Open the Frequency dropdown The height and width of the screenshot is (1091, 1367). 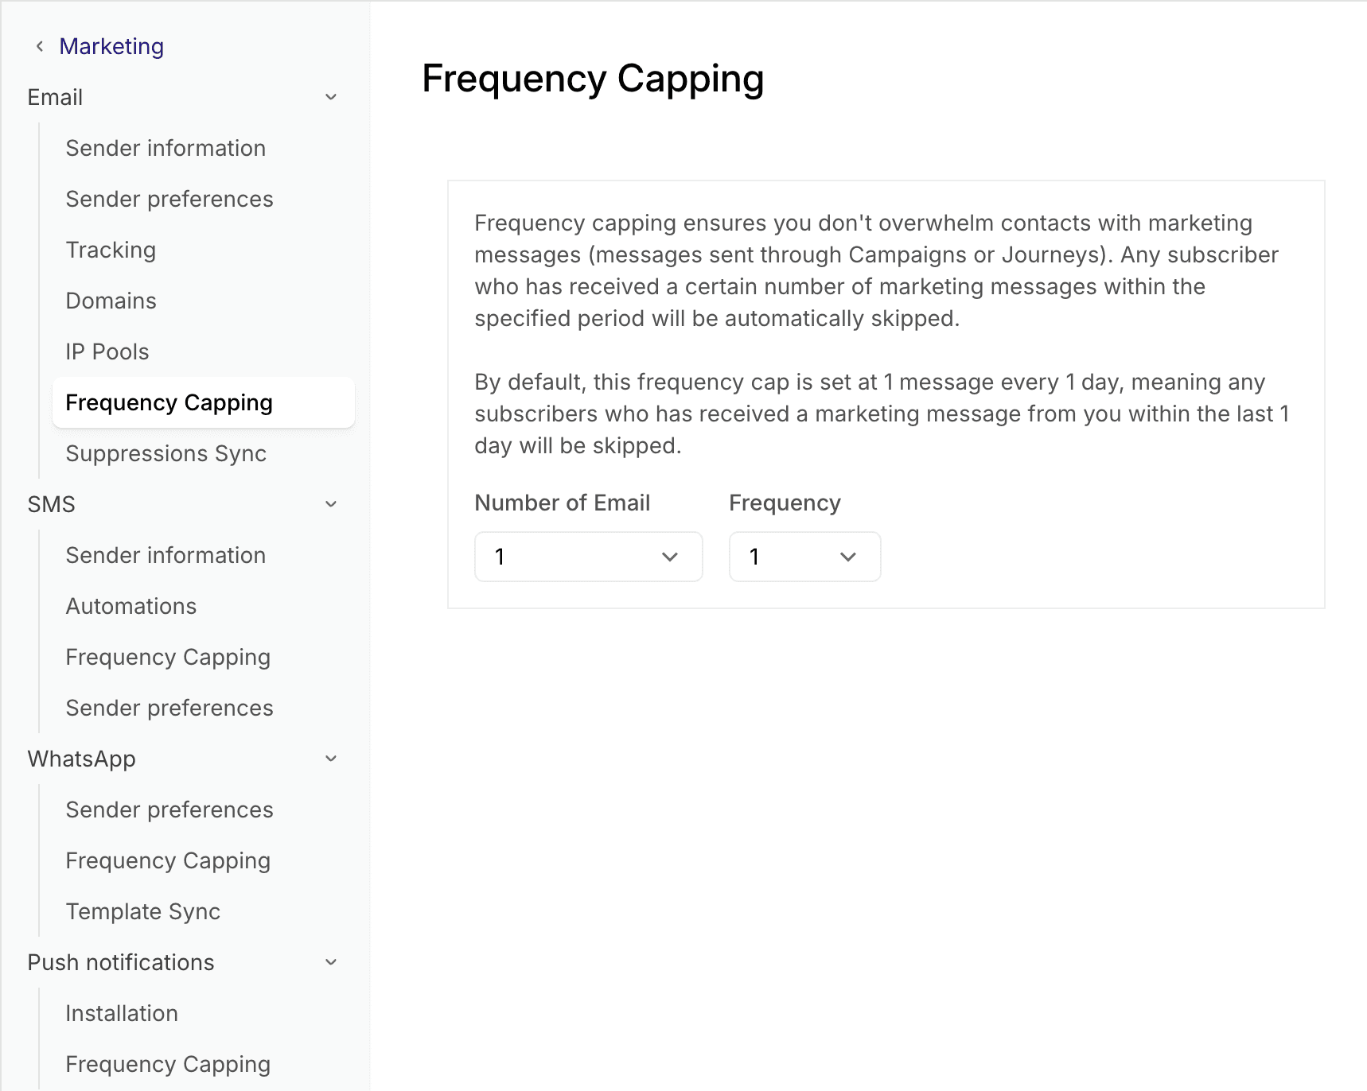point(804,557)
